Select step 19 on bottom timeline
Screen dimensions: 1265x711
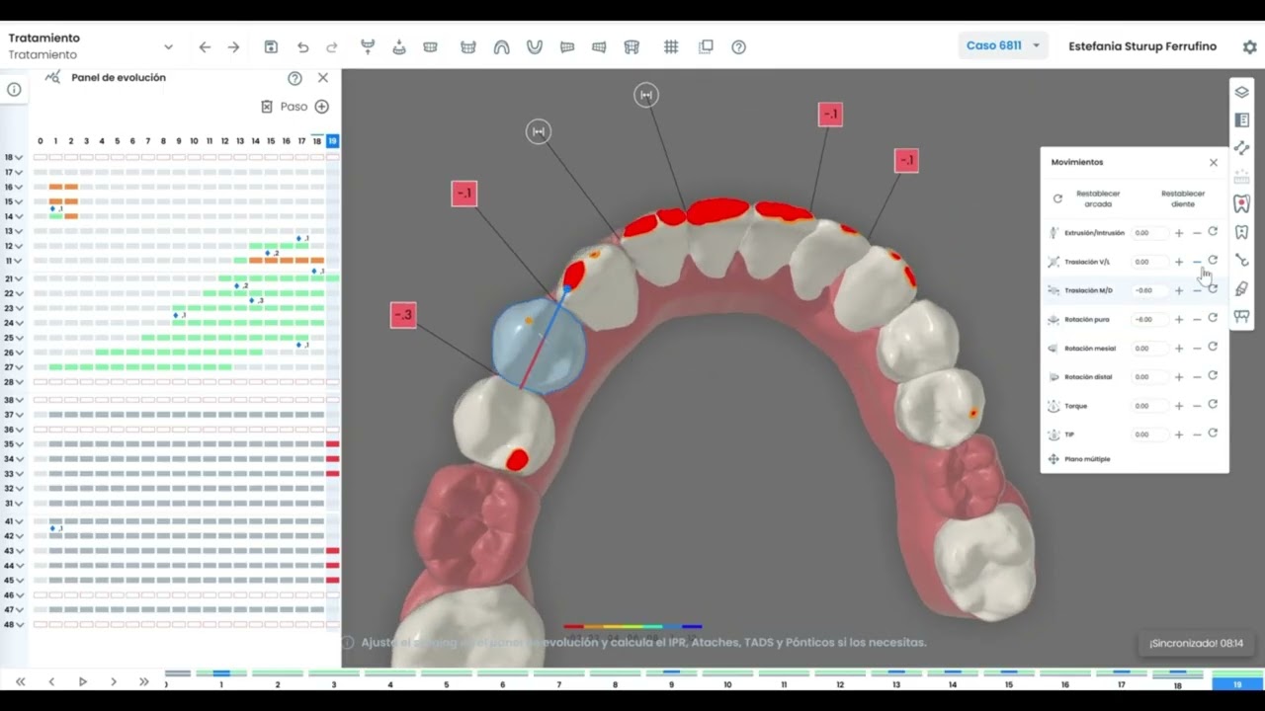(1237, 679)
